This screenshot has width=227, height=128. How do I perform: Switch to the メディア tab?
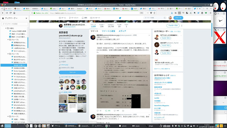tap(122, 31)
